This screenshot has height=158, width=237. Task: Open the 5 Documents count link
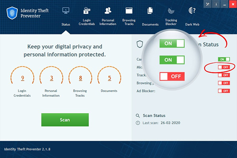109,78
